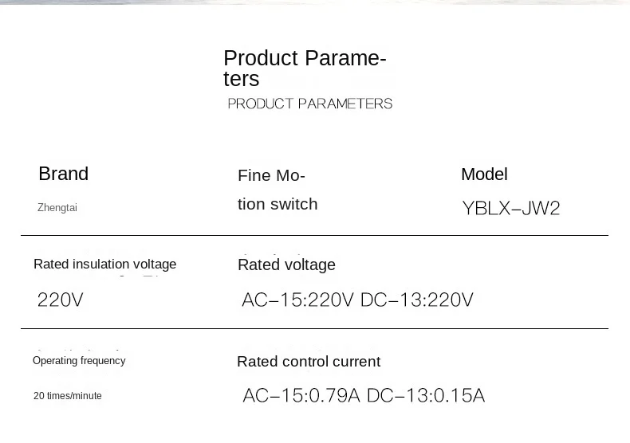Click the 'Rated voltage' label
630x443 pixels.
click(286, 265)
